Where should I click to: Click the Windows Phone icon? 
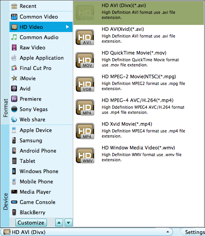[14, 171]
